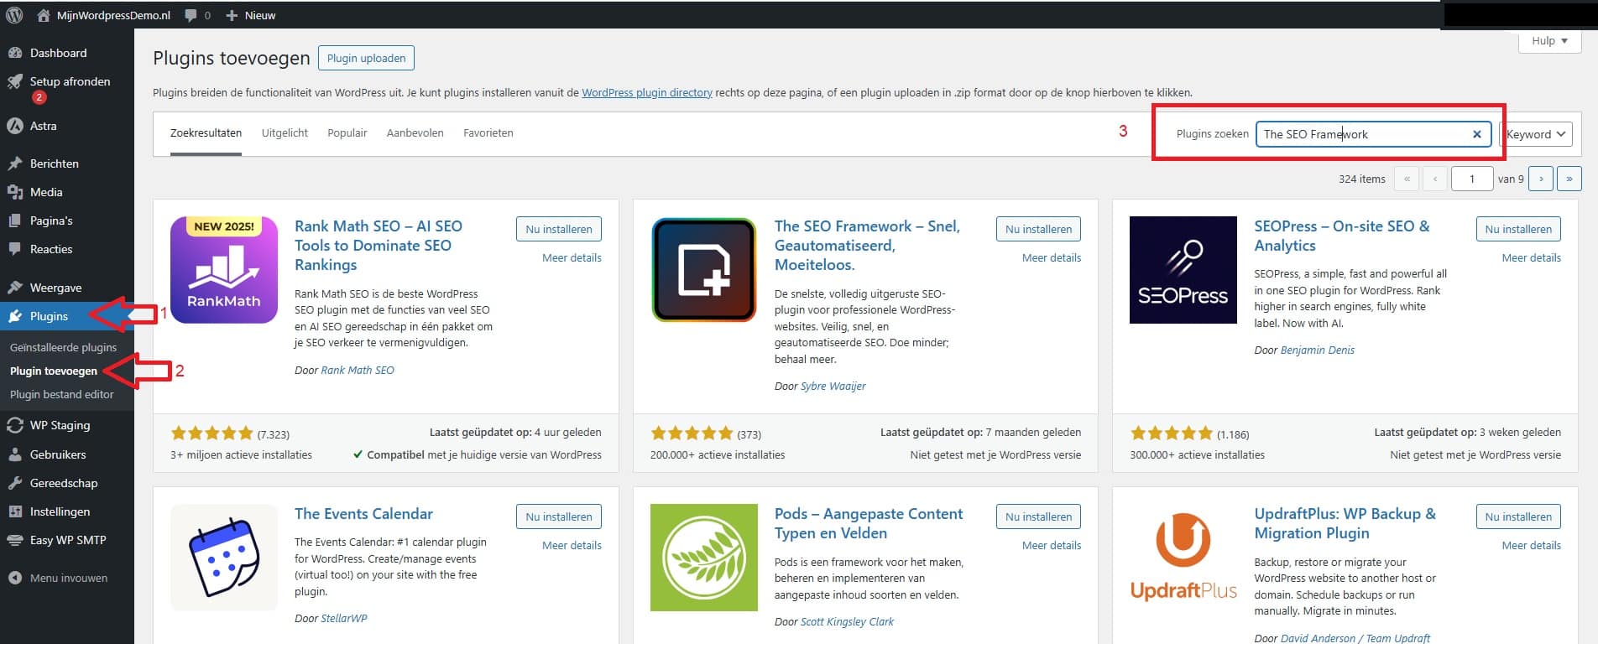Open Geïnstalleerde plugins submenu item

tap(64, 347)
